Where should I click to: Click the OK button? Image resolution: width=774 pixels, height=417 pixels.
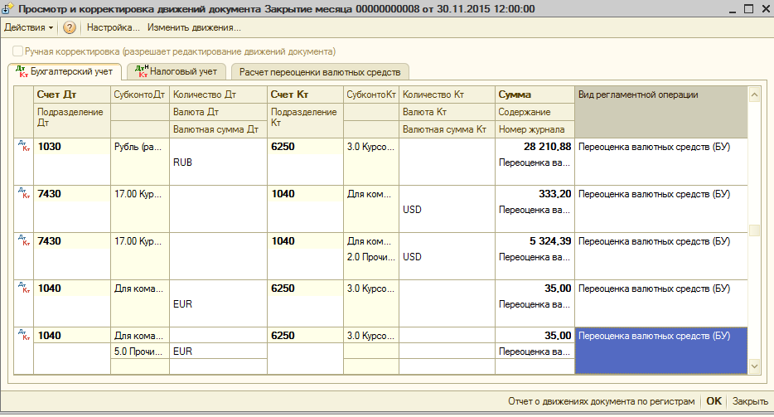(714, 401)
